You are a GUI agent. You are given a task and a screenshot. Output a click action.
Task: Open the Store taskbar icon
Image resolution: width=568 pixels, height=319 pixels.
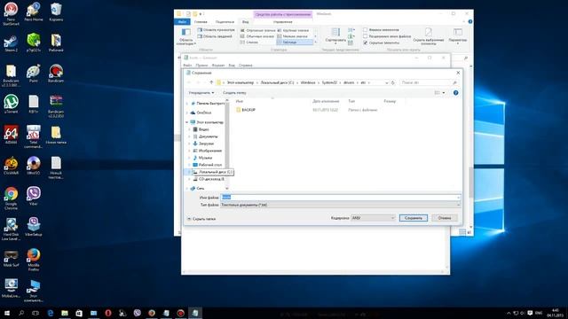click(x=79, y=313)
